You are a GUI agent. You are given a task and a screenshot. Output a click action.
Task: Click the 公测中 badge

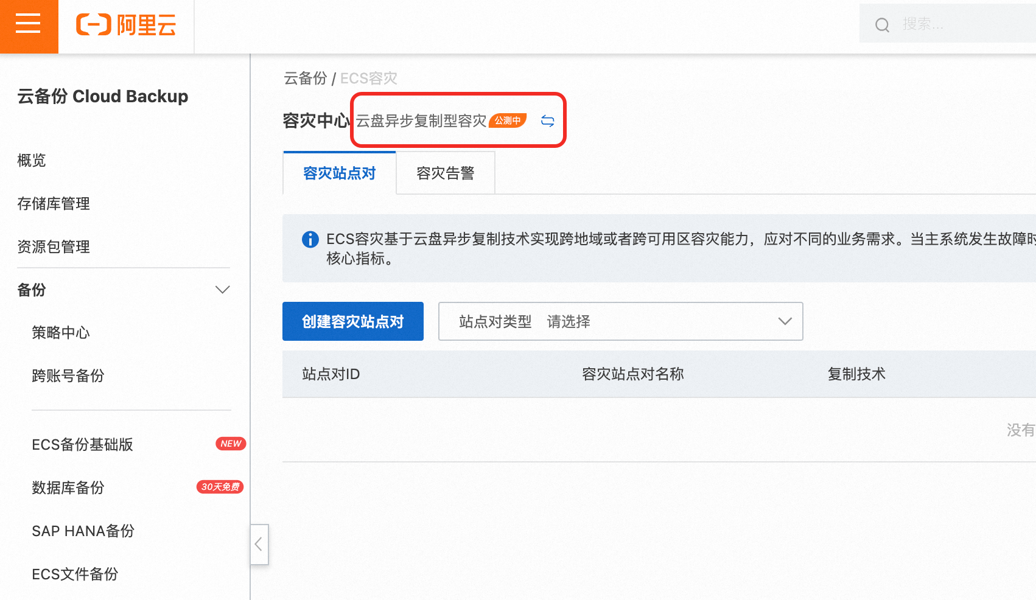[508, 120]
